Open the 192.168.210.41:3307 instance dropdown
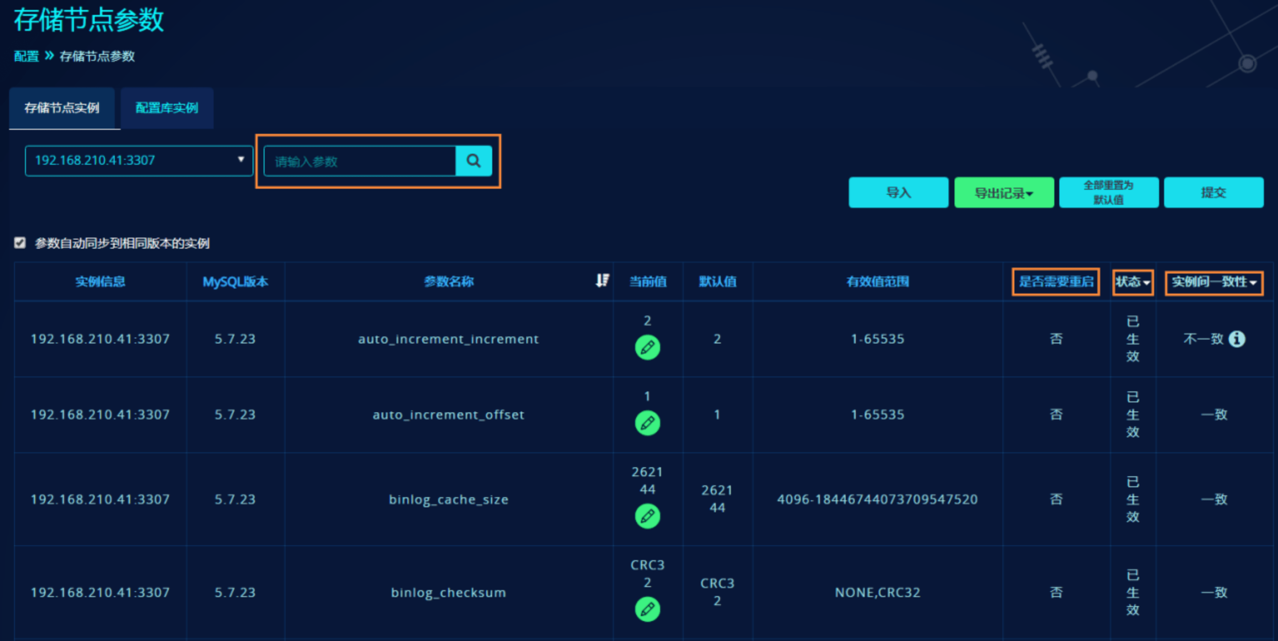Viewport: 1278px width, 641px height. coord(139,161)
